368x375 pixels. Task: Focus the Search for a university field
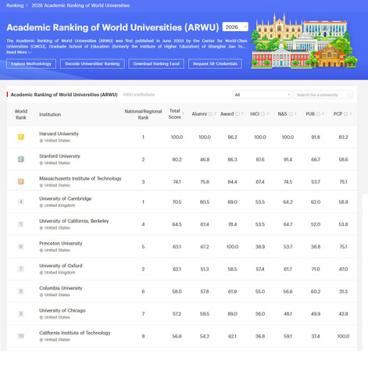coord(323,95)
